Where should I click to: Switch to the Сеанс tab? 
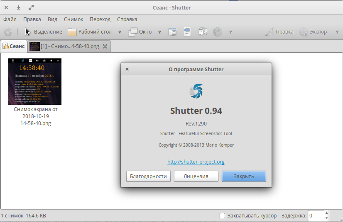tap(14, 46)
